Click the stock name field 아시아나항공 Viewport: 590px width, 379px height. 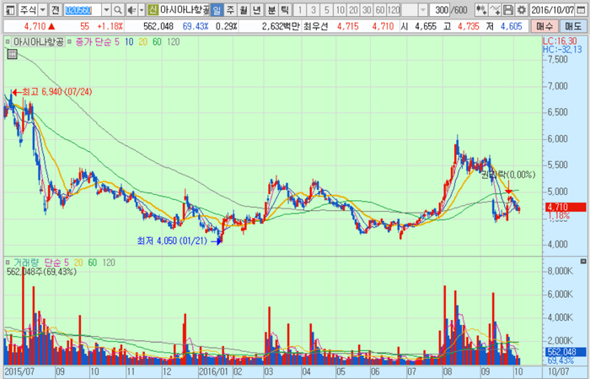[x=184, y=10]
